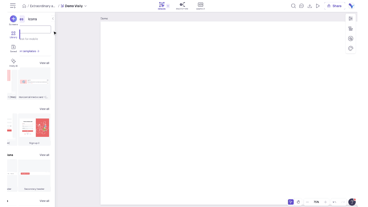Click the purple plus Screens button

tap(13, 19)
